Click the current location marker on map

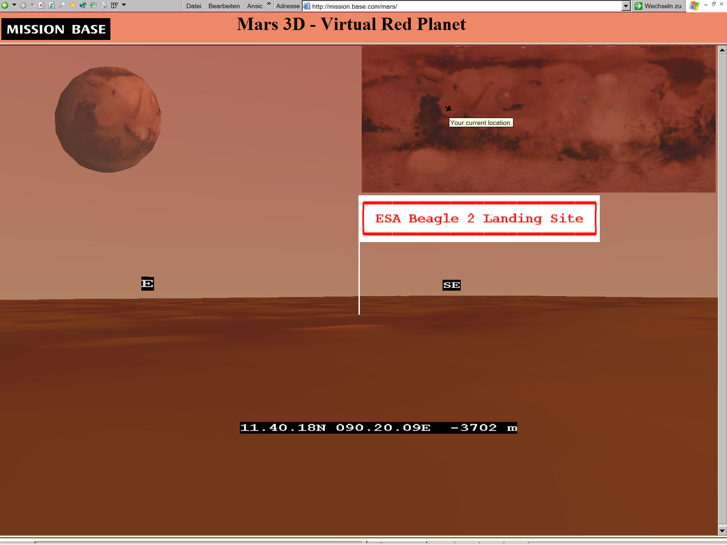point(448,109)
